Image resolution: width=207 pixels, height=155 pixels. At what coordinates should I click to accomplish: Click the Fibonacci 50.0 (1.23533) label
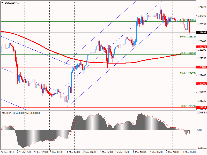pyautogui.click(x=188, y=36)
